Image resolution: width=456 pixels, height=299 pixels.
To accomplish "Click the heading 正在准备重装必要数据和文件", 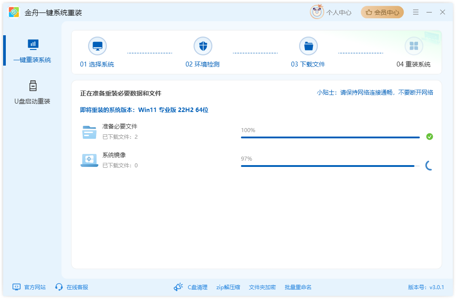I will [x=121, y=93].
